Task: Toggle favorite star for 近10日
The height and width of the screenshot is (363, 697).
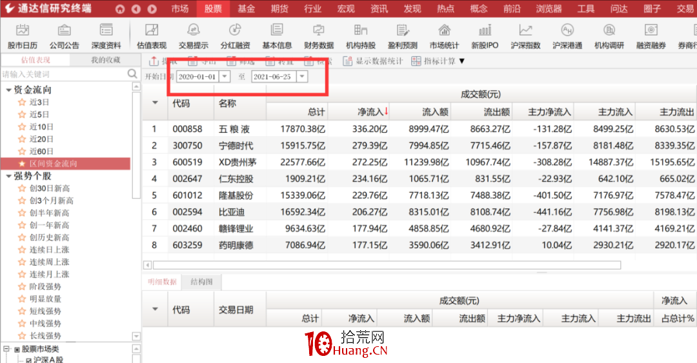Action: click(x=22, y=126)
